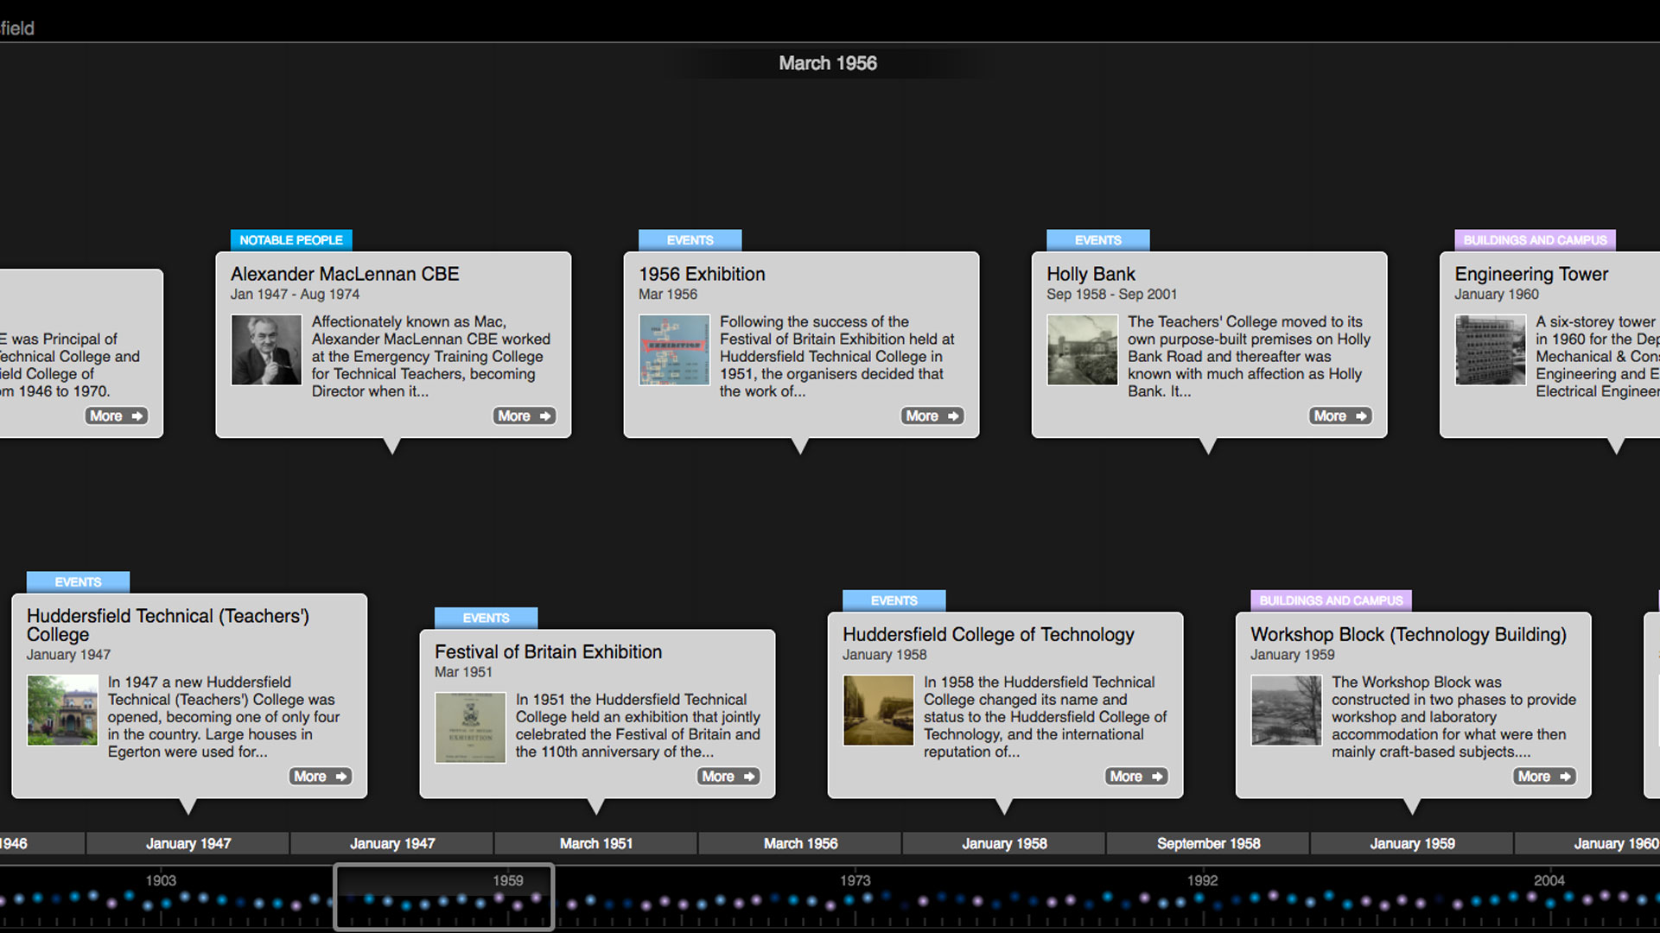This screenshot has height=933, width=1660.
Task: Open More for Workshop Block card
Action: click(x=1543, y=777)
